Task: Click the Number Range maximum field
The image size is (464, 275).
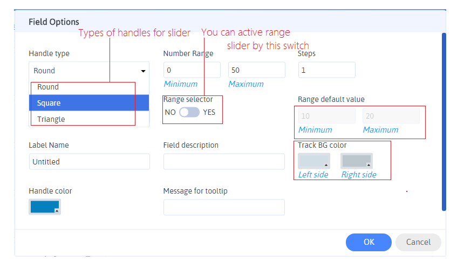Action: 256,70
